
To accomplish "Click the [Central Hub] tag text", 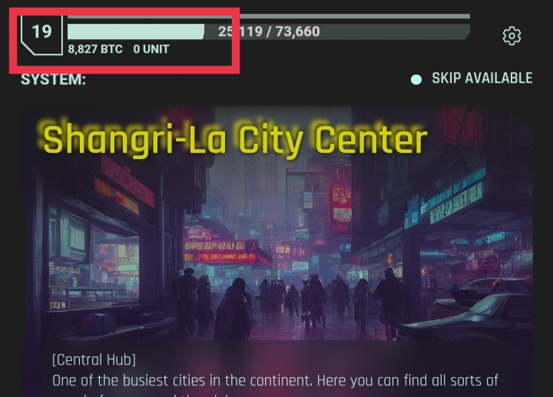I will pos(94,360).
